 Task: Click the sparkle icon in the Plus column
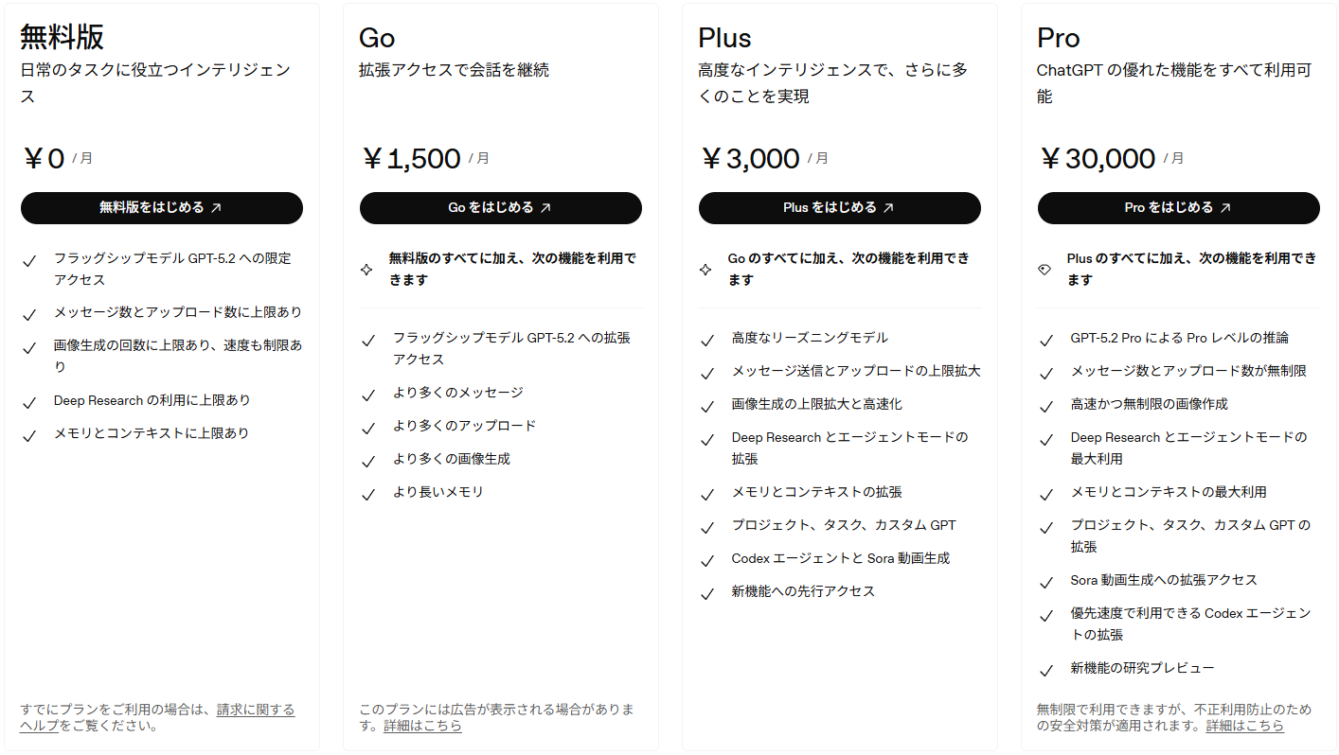pos(706,269)
